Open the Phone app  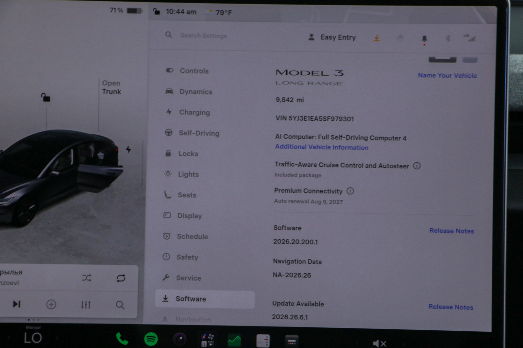(x=122, y=339)
